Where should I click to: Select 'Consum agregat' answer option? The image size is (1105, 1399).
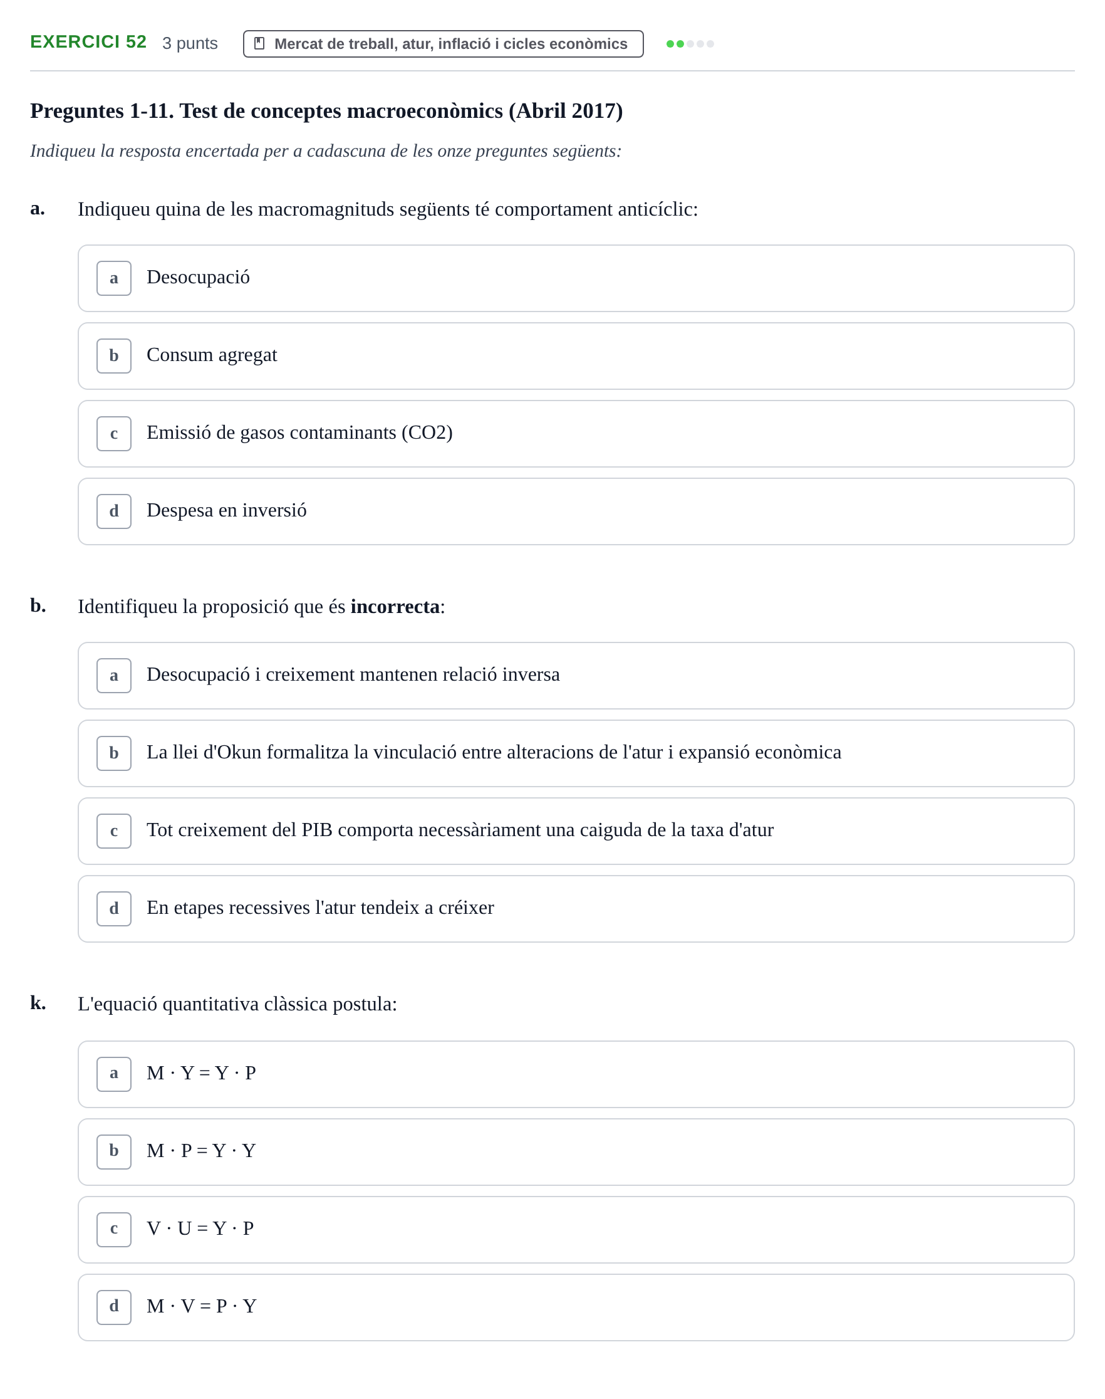tap(576, 356)
